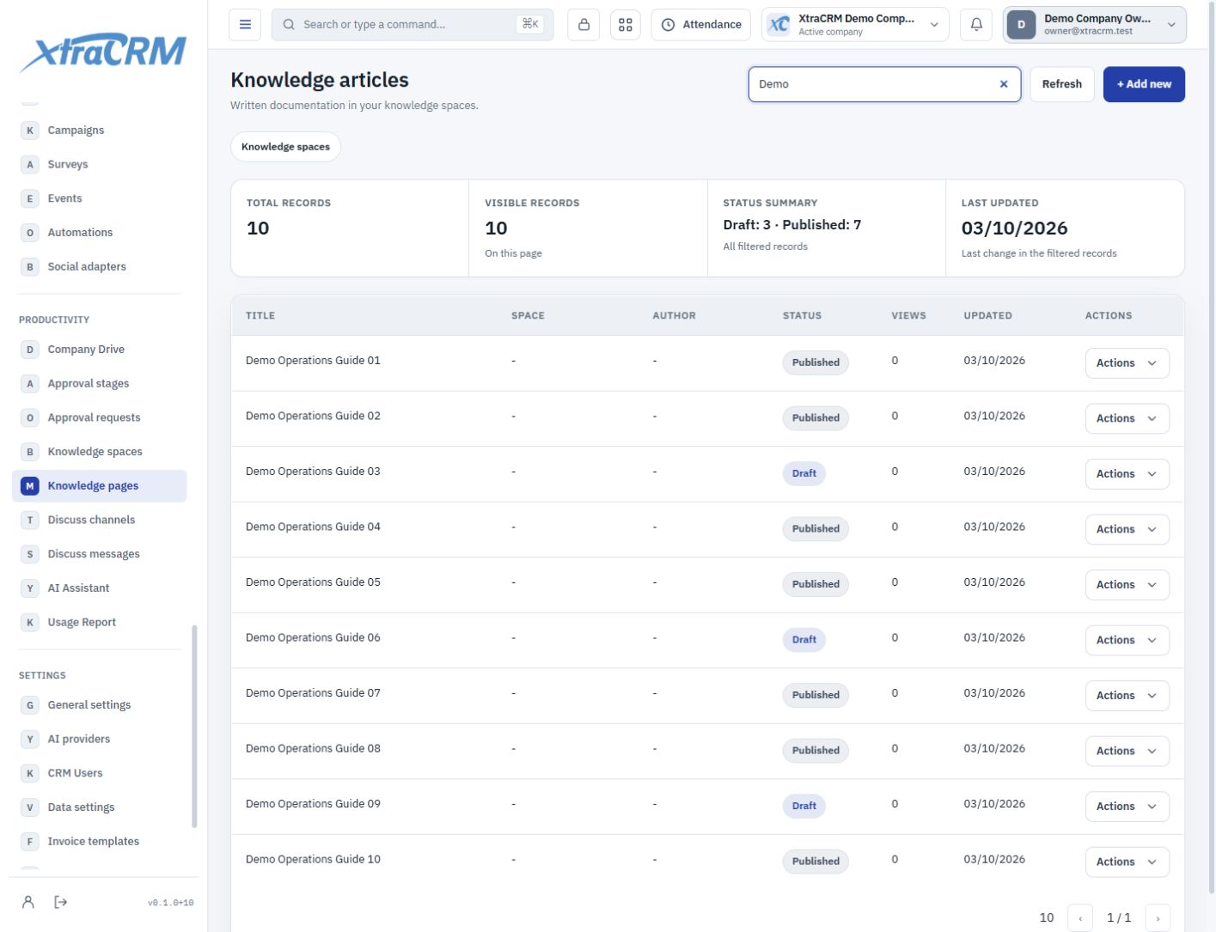
Task: Click the Published badge on Guide 07
Action: pyautogui.click(x=816, y=695)
